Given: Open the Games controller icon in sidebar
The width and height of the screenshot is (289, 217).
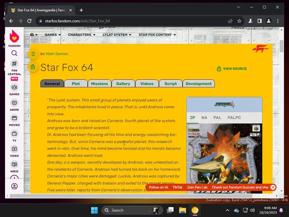Looking at the screenshot, I should [14, 87].
